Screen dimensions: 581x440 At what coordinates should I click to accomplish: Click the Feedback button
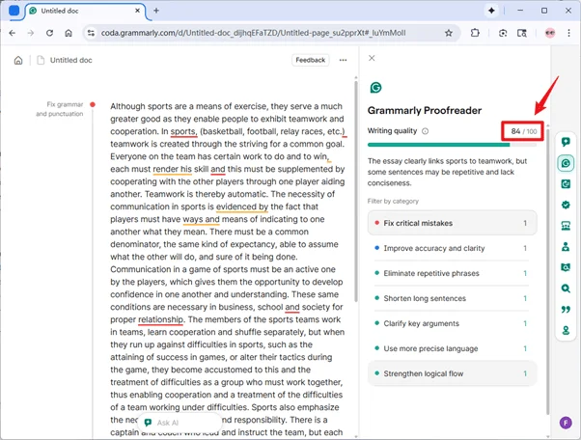[311, 60]
